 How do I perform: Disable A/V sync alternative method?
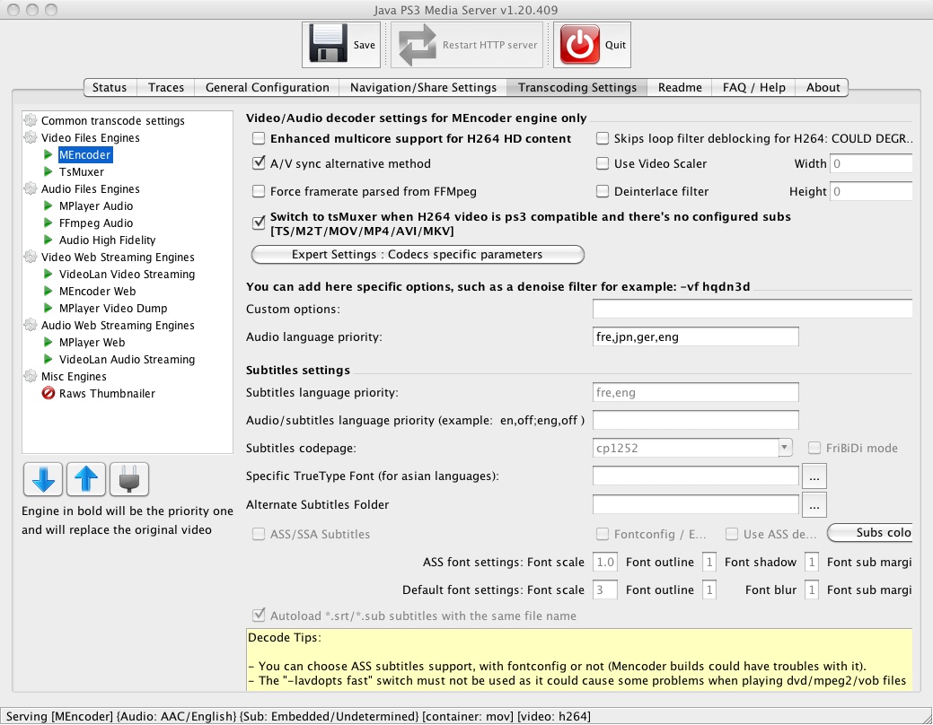click(x=259, y=163)
